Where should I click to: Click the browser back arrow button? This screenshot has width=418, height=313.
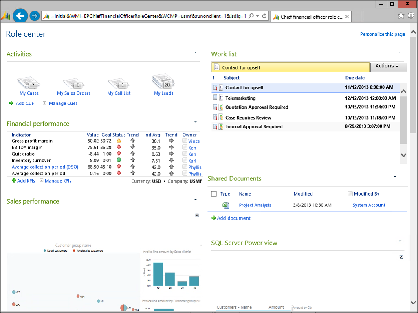point(20,16)
